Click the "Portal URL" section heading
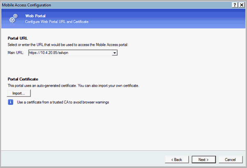This screenshot has width=247, height=168. coord(18,38)
